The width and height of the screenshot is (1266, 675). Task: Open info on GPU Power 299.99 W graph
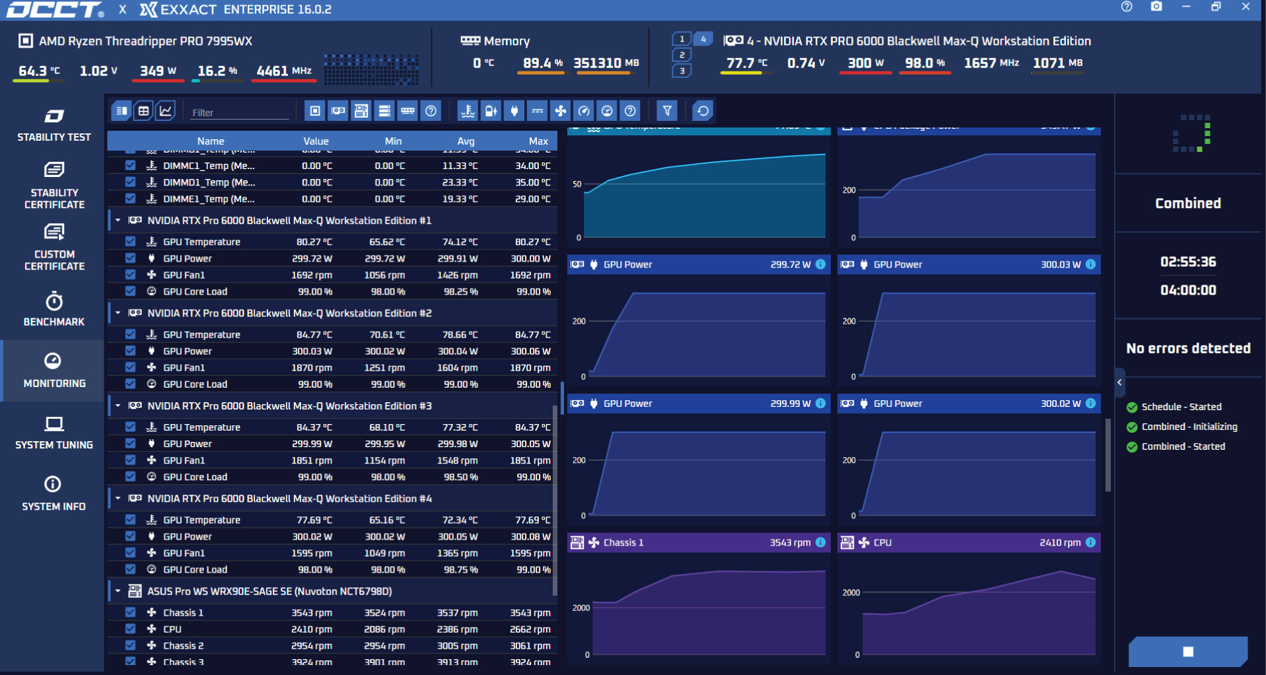tap(820, 403)
